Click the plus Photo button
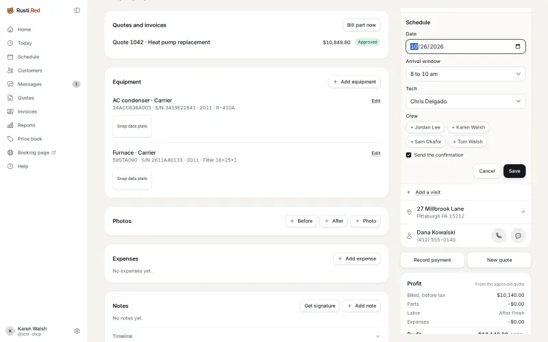The width and height of the screenshot is (548, 342). tap(366, 221)
